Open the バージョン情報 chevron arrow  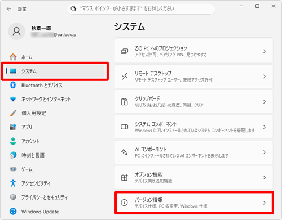265,203
